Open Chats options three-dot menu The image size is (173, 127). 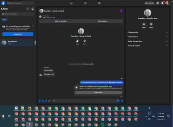pyautogui.click(x=28, y=9)
